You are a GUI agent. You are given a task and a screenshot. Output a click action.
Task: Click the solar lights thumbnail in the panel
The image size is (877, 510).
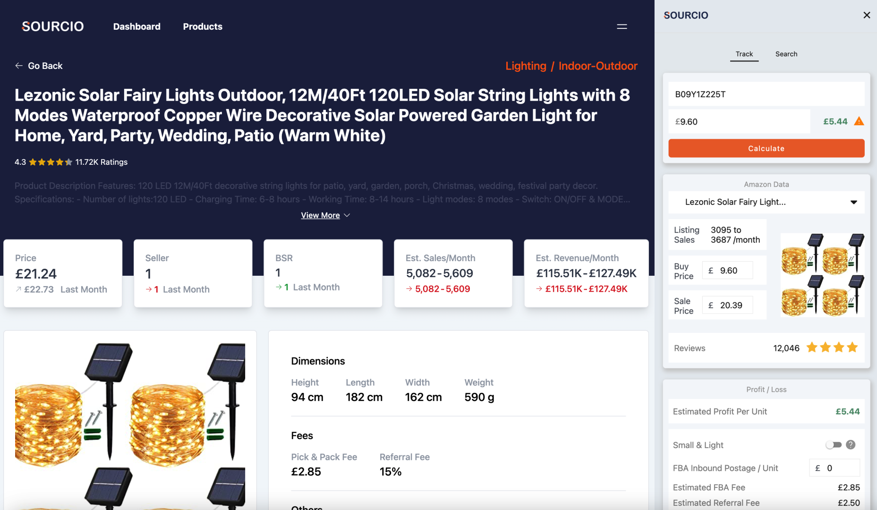pos(822,274)
